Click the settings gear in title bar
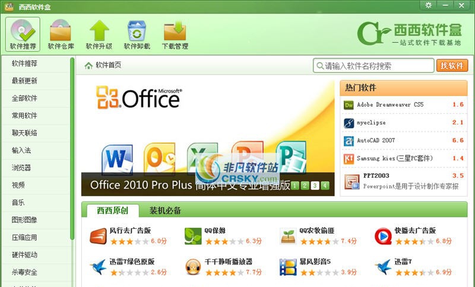Screen dimensions: 475x287 point(428,5)
